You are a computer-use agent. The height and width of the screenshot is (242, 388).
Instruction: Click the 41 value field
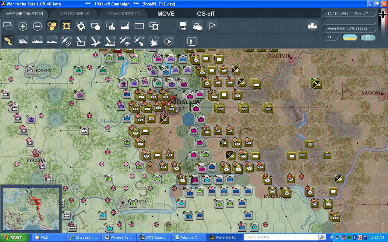click(x=330, y=37)
